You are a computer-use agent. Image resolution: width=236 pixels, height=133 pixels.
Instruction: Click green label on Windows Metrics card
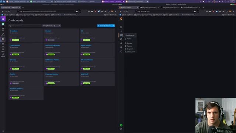(15, 98)
